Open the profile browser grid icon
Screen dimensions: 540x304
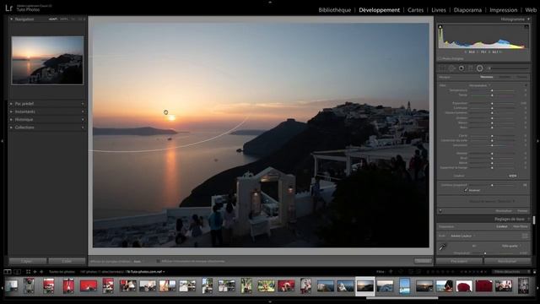pyautogui.click(x=525, y=236)
